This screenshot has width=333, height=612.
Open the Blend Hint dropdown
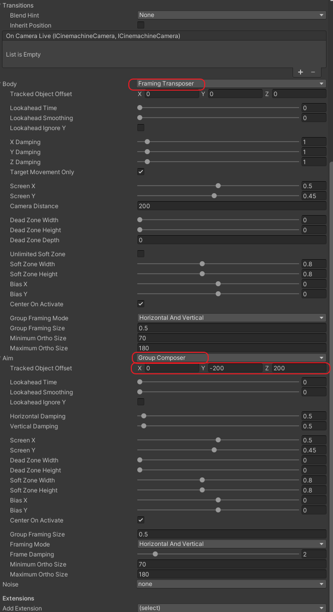click(232, 15)
